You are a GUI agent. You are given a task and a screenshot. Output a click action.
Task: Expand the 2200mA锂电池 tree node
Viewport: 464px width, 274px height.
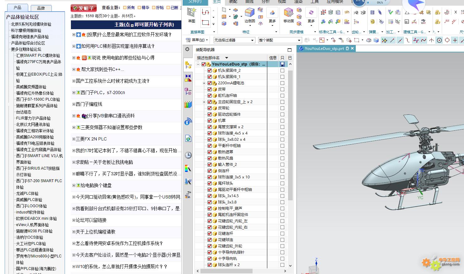pyautogui.click(x=204, y=83)
